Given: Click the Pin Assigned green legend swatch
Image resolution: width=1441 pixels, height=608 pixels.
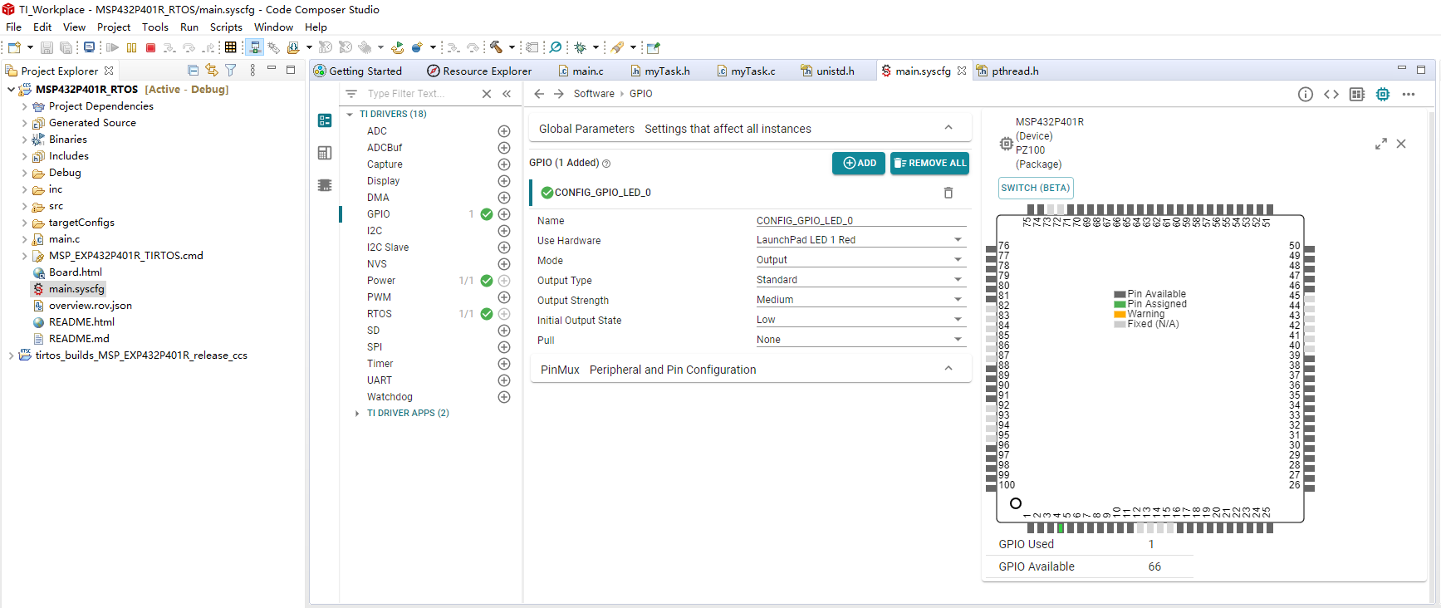Looking at the screenshot, I should click(x=1120, y=305).
